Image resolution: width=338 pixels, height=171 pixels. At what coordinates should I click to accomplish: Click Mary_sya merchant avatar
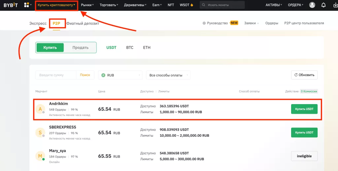point(40,156)
